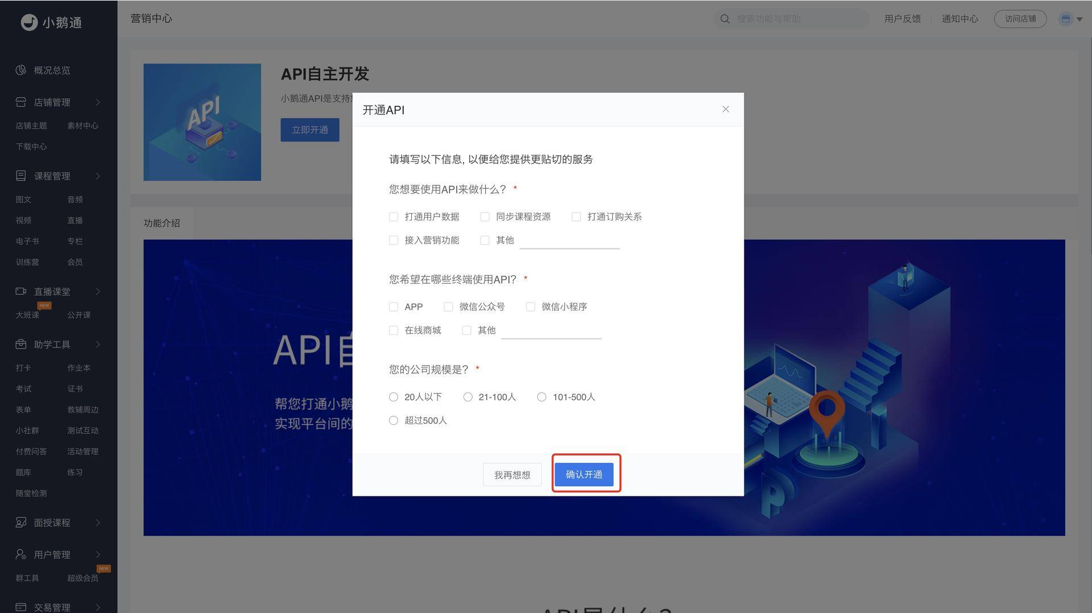Viewport: 1092px width, 613px height.
Task: Click 其他 text field for terminal
Action: [551, 330]
